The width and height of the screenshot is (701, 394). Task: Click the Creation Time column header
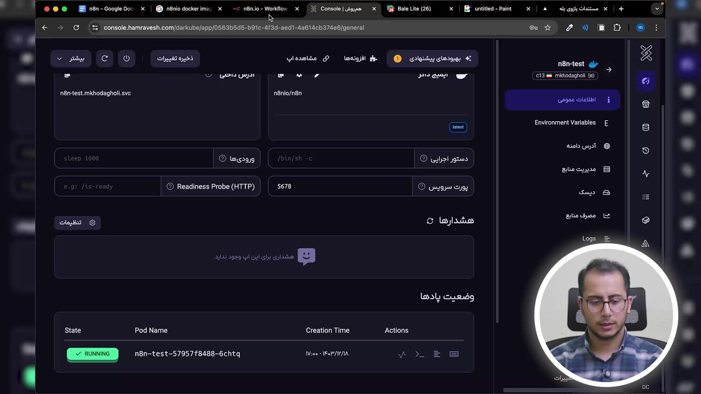(x=327, y=331)
